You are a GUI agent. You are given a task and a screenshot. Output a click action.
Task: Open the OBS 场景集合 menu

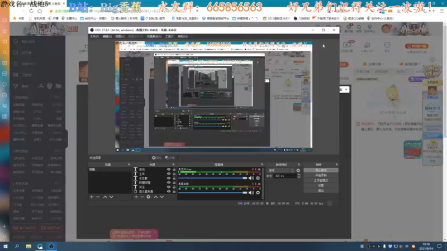tap(154, 36)
